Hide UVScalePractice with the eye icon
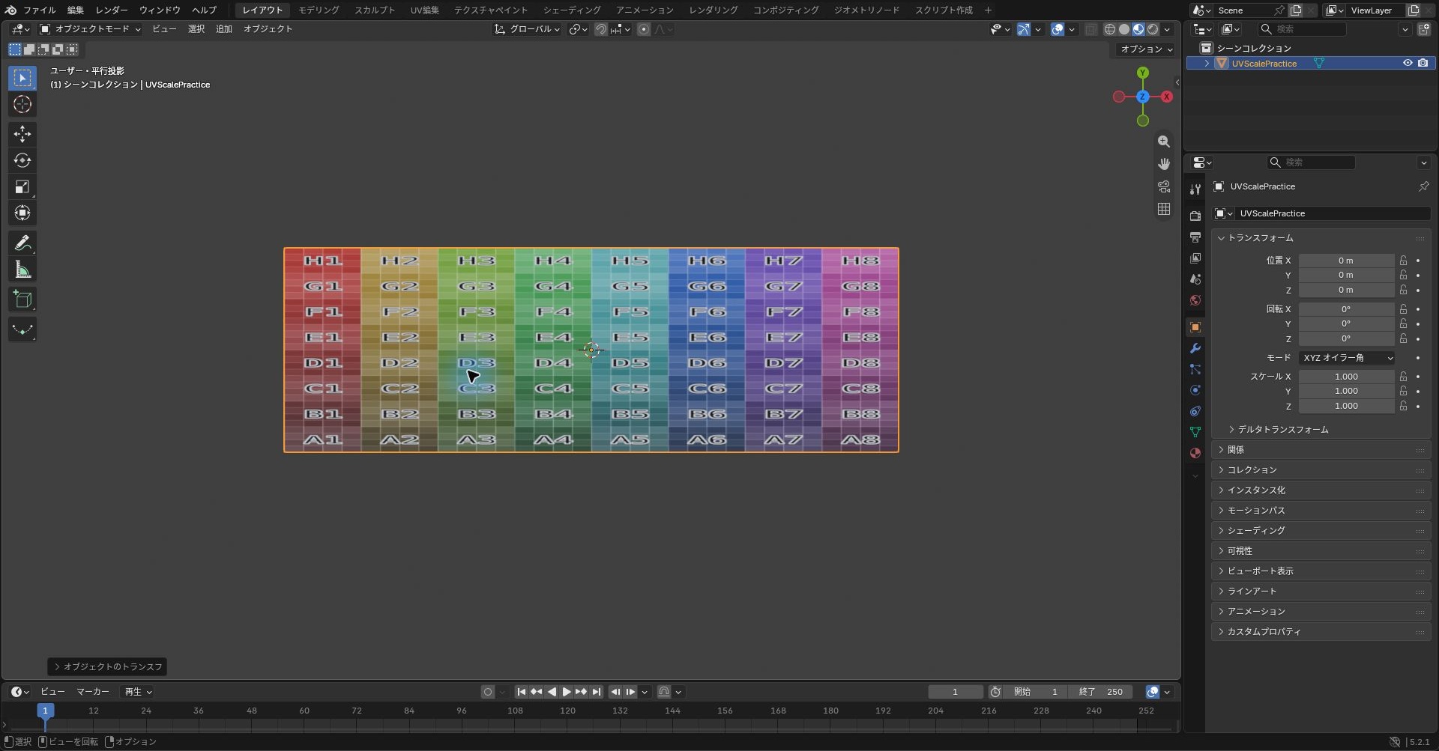 coord(1408,64)
